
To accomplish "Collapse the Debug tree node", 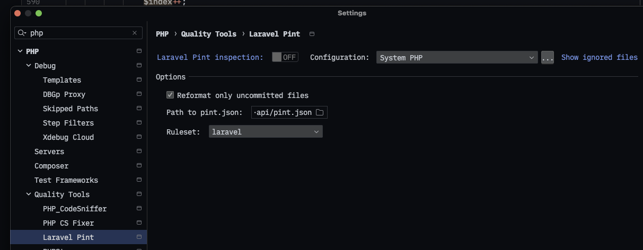I will 29,66.
